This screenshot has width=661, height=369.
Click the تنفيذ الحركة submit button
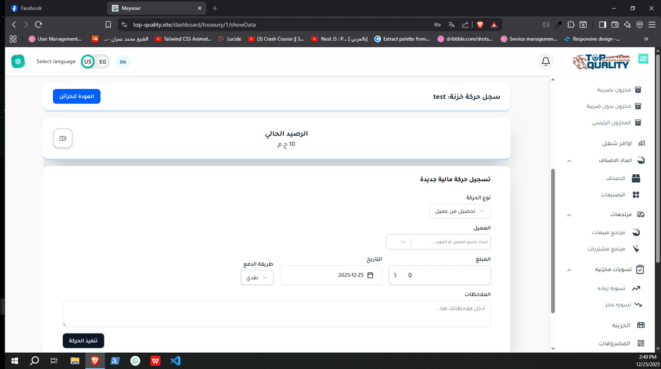pos(83,341)
